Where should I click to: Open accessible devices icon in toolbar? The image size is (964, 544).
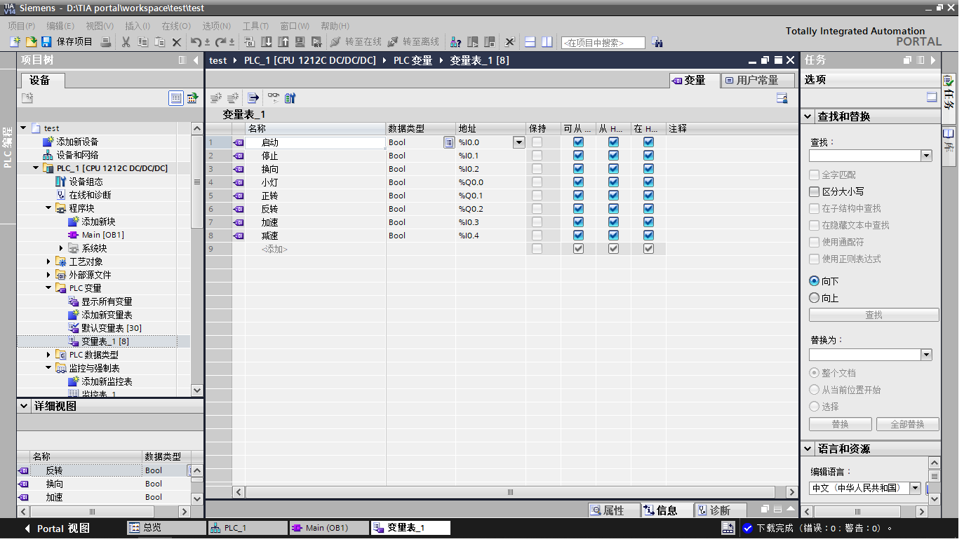pos(456,42)
